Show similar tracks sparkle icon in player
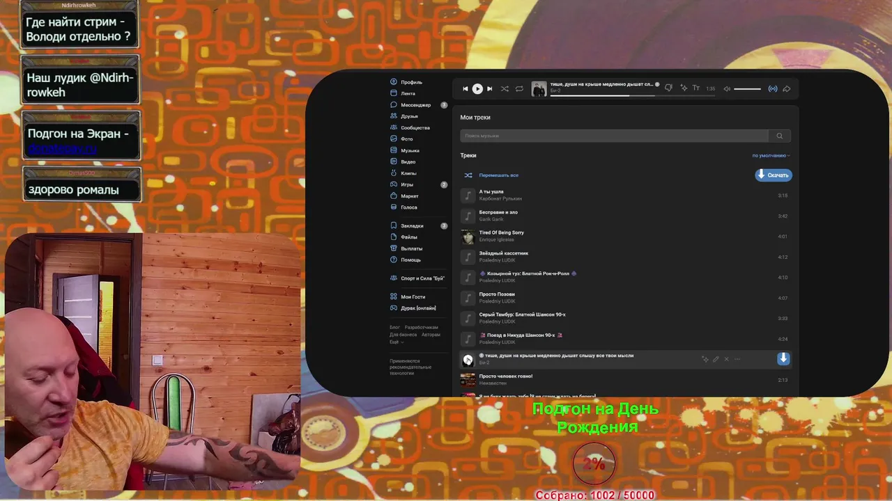Viewport: 892px width, 501px height. pyautogui.click(x=684, y=88)
